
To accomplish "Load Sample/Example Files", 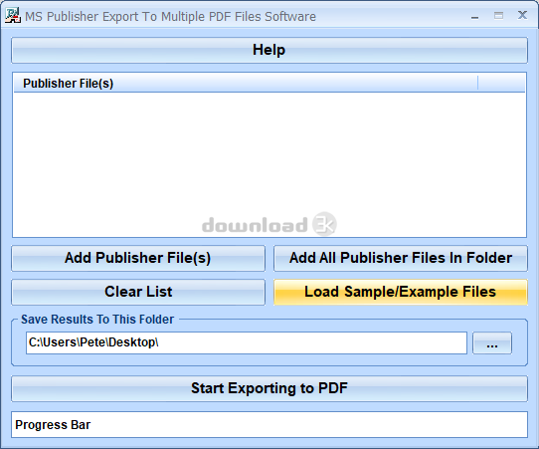I will coord(401,292).
